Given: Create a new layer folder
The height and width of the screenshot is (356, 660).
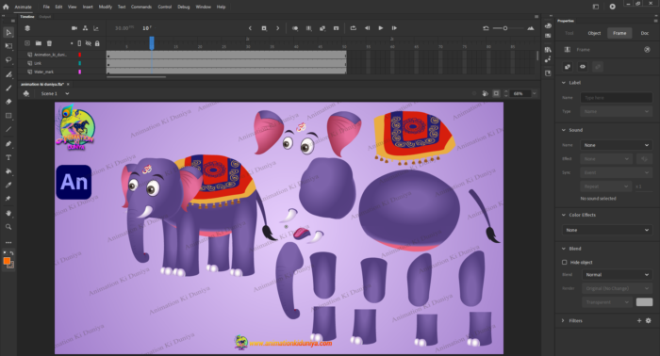Looking at the screenshot, I should tap(39, 43).
